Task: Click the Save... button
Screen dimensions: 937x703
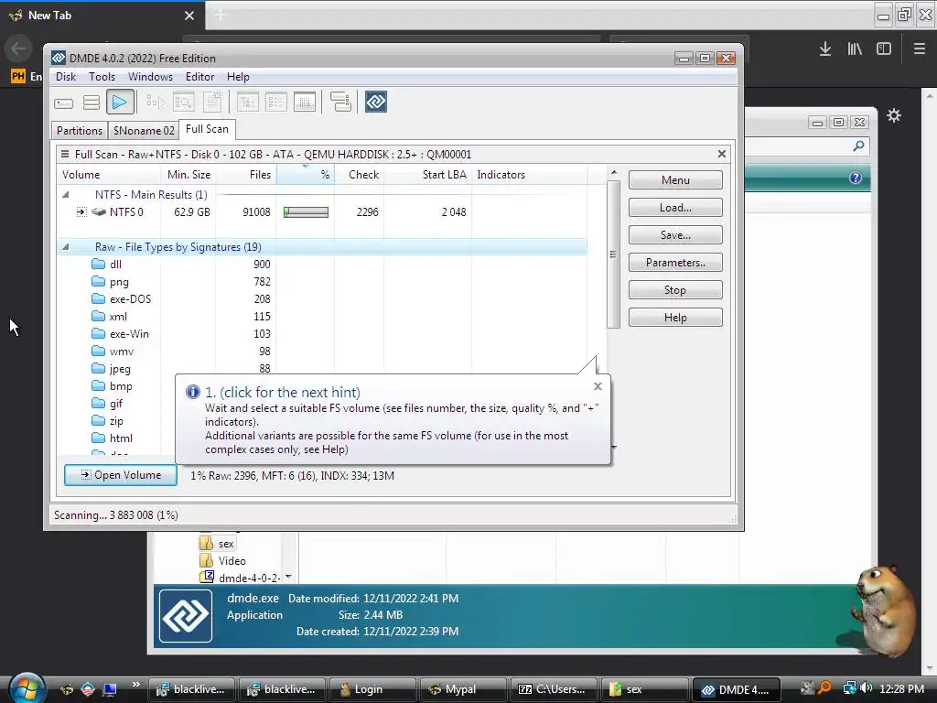Action: [x=675, y=235]
